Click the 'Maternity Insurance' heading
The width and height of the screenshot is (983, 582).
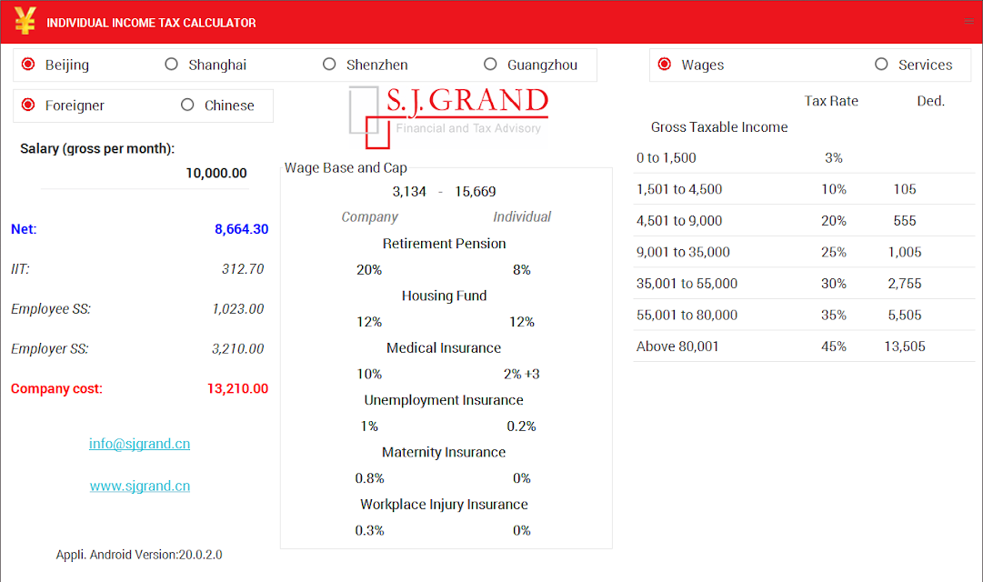coord(444,452)
